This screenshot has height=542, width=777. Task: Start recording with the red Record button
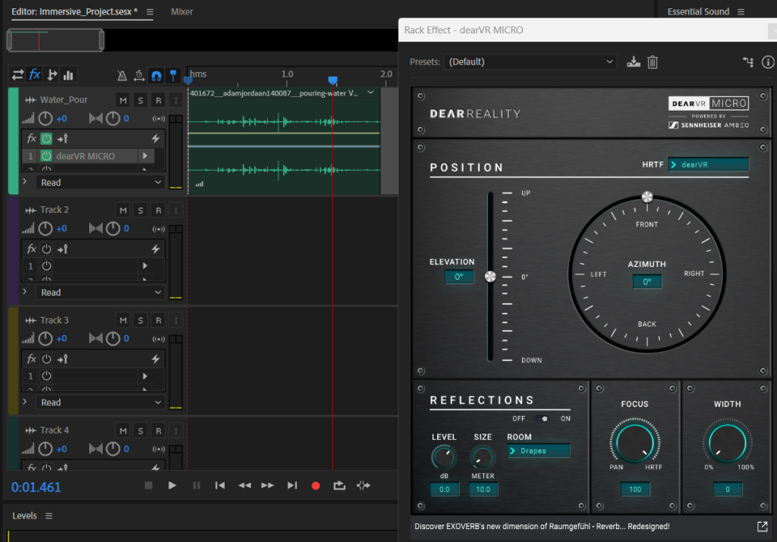click(316, 486)
